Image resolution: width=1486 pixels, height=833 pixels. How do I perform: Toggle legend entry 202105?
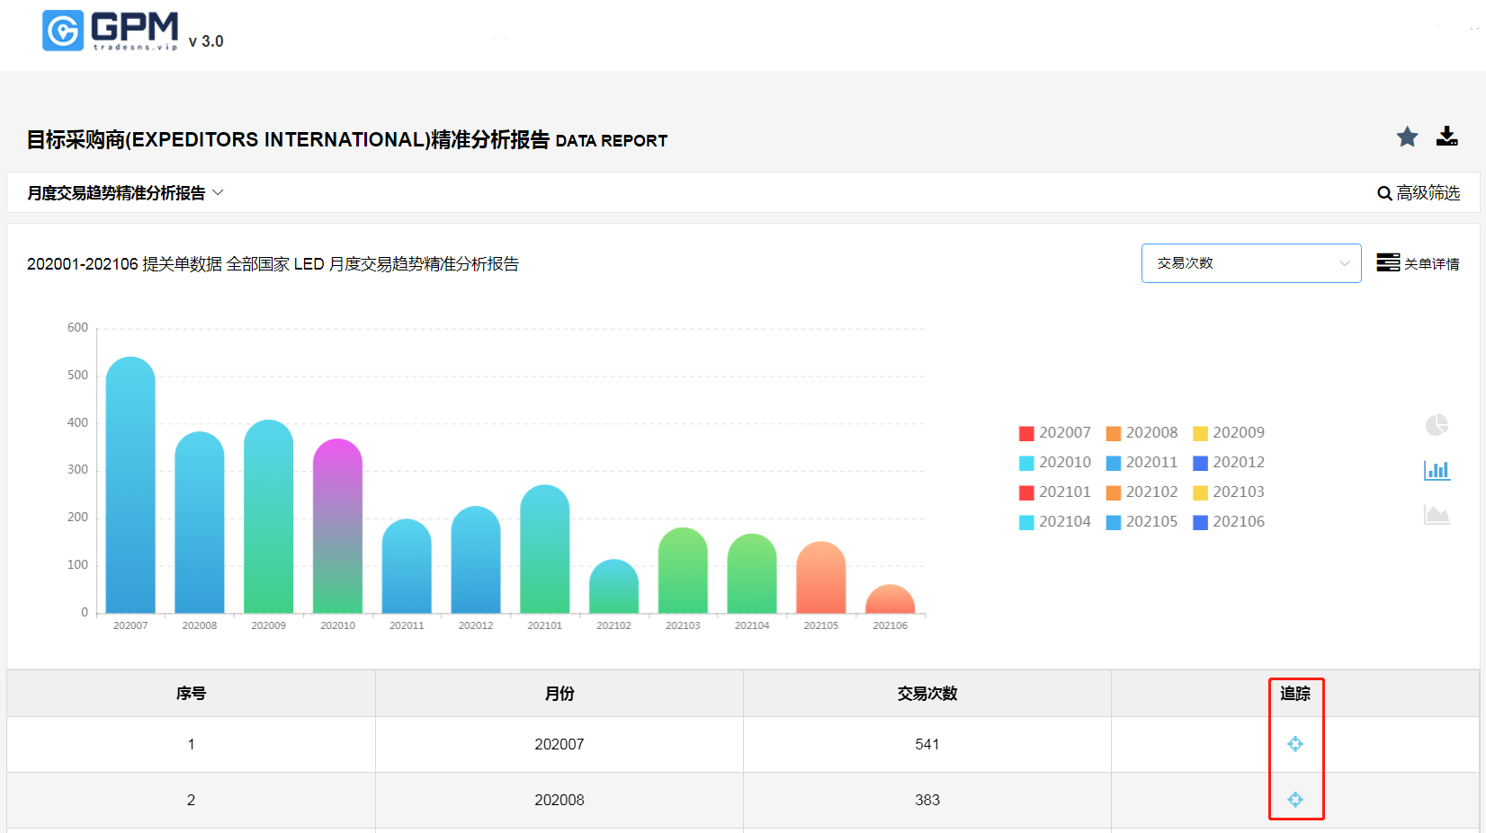[1141, 522]
